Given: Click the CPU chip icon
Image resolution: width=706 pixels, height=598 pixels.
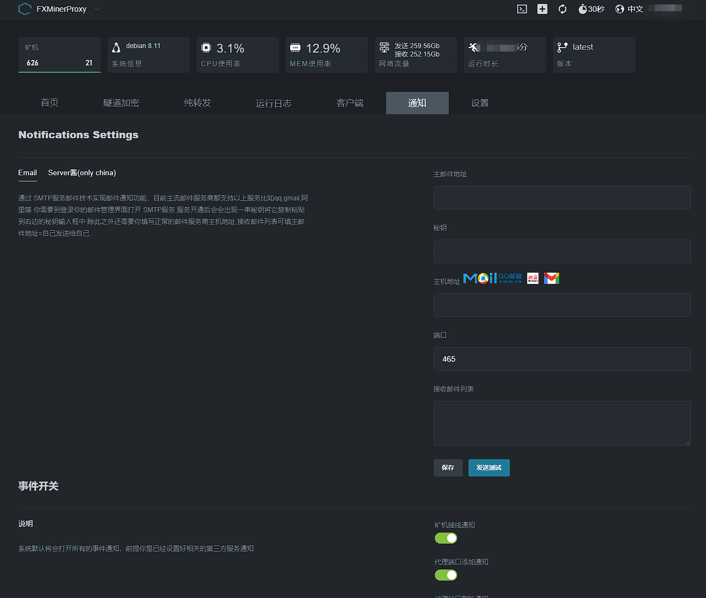Looking at the screenshot, I should (206, 48).
